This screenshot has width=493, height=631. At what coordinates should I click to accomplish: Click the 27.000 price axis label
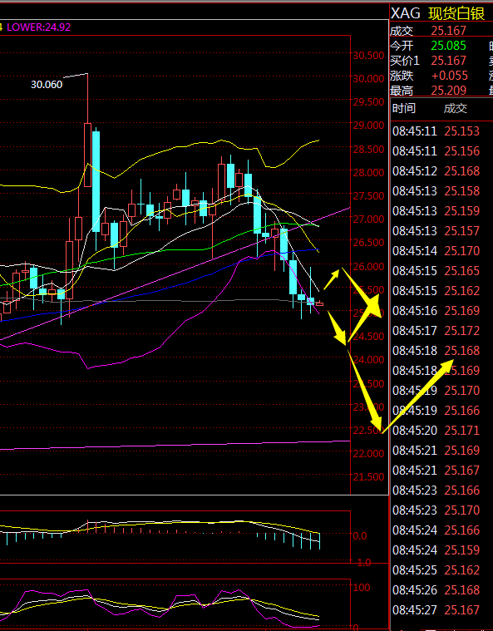click(x=368, y=219)
